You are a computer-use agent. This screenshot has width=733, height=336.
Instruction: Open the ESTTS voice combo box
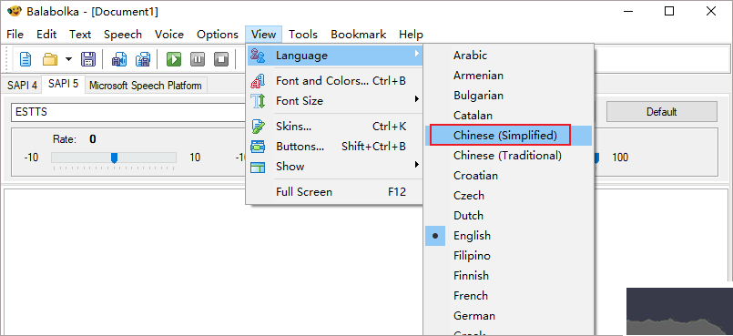coord(128,112)
